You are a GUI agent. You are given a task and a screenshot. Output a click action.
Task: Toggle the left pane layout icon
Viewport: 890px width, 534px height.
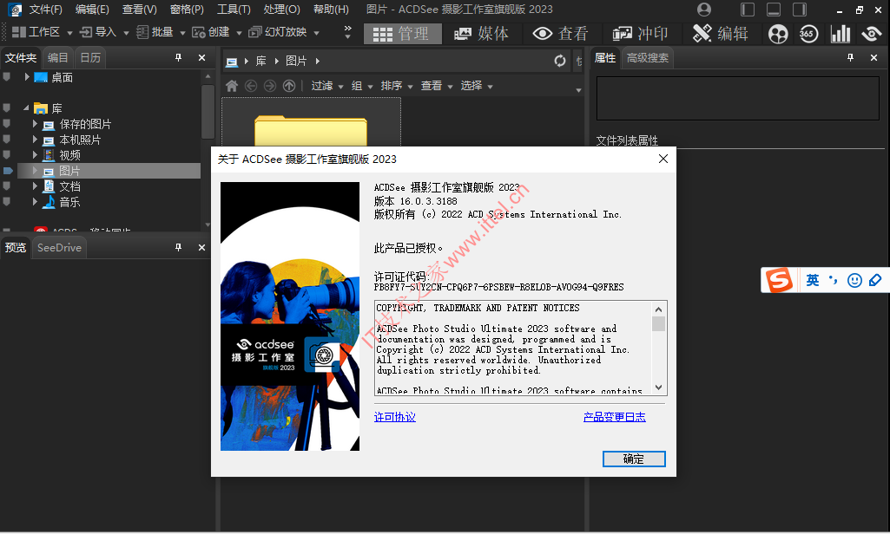[x=748, y=10]
